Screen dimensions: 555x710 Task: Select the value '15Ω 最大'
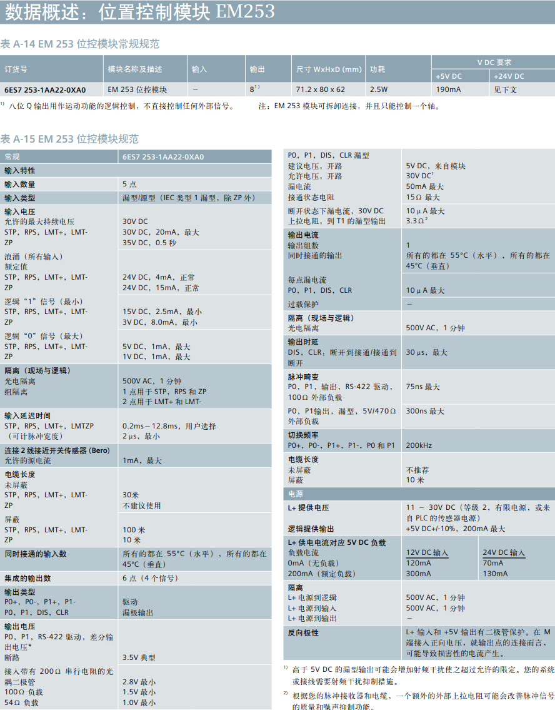point(422,198)
